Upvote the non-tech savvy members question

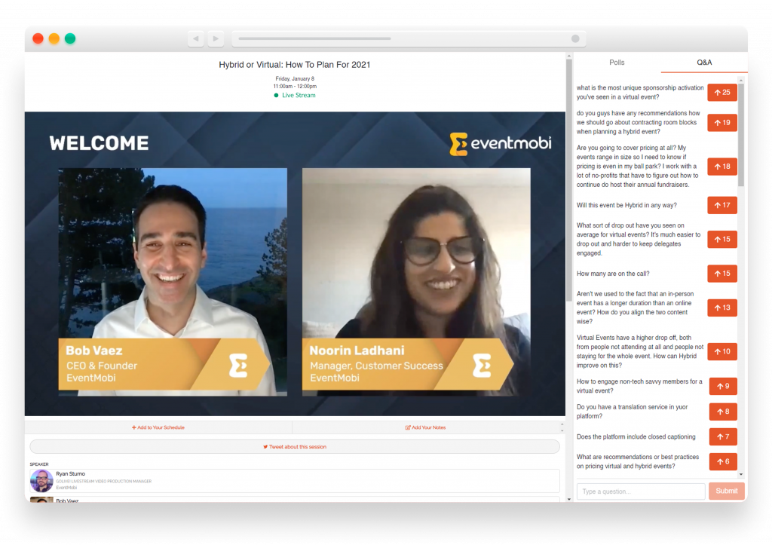[x=723, y=386]
